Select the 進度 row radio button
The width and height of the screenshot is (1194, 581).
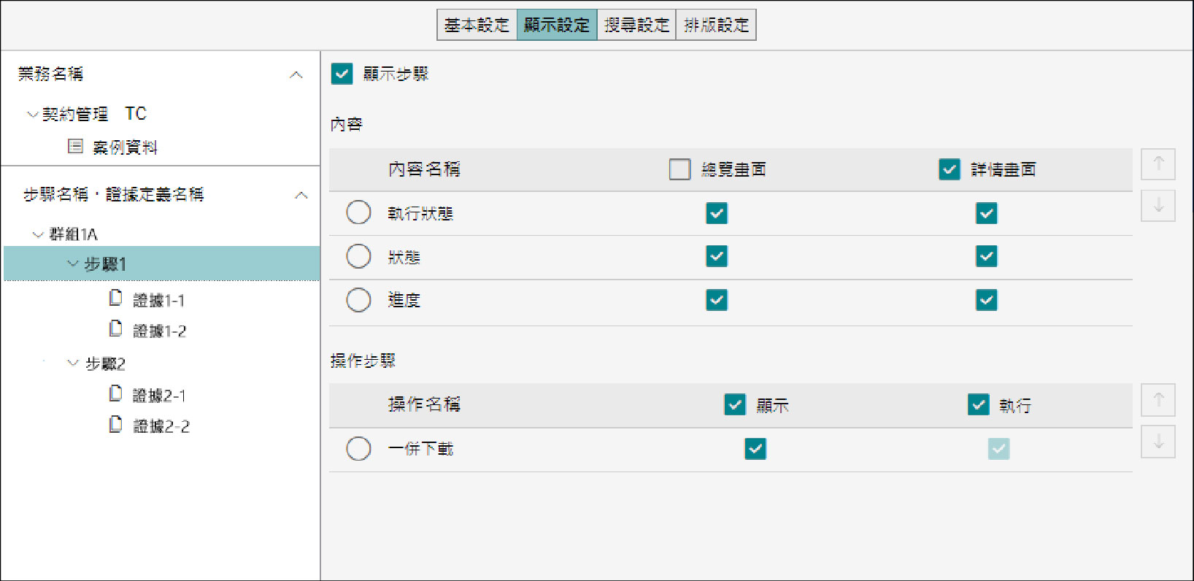(358, 300)
